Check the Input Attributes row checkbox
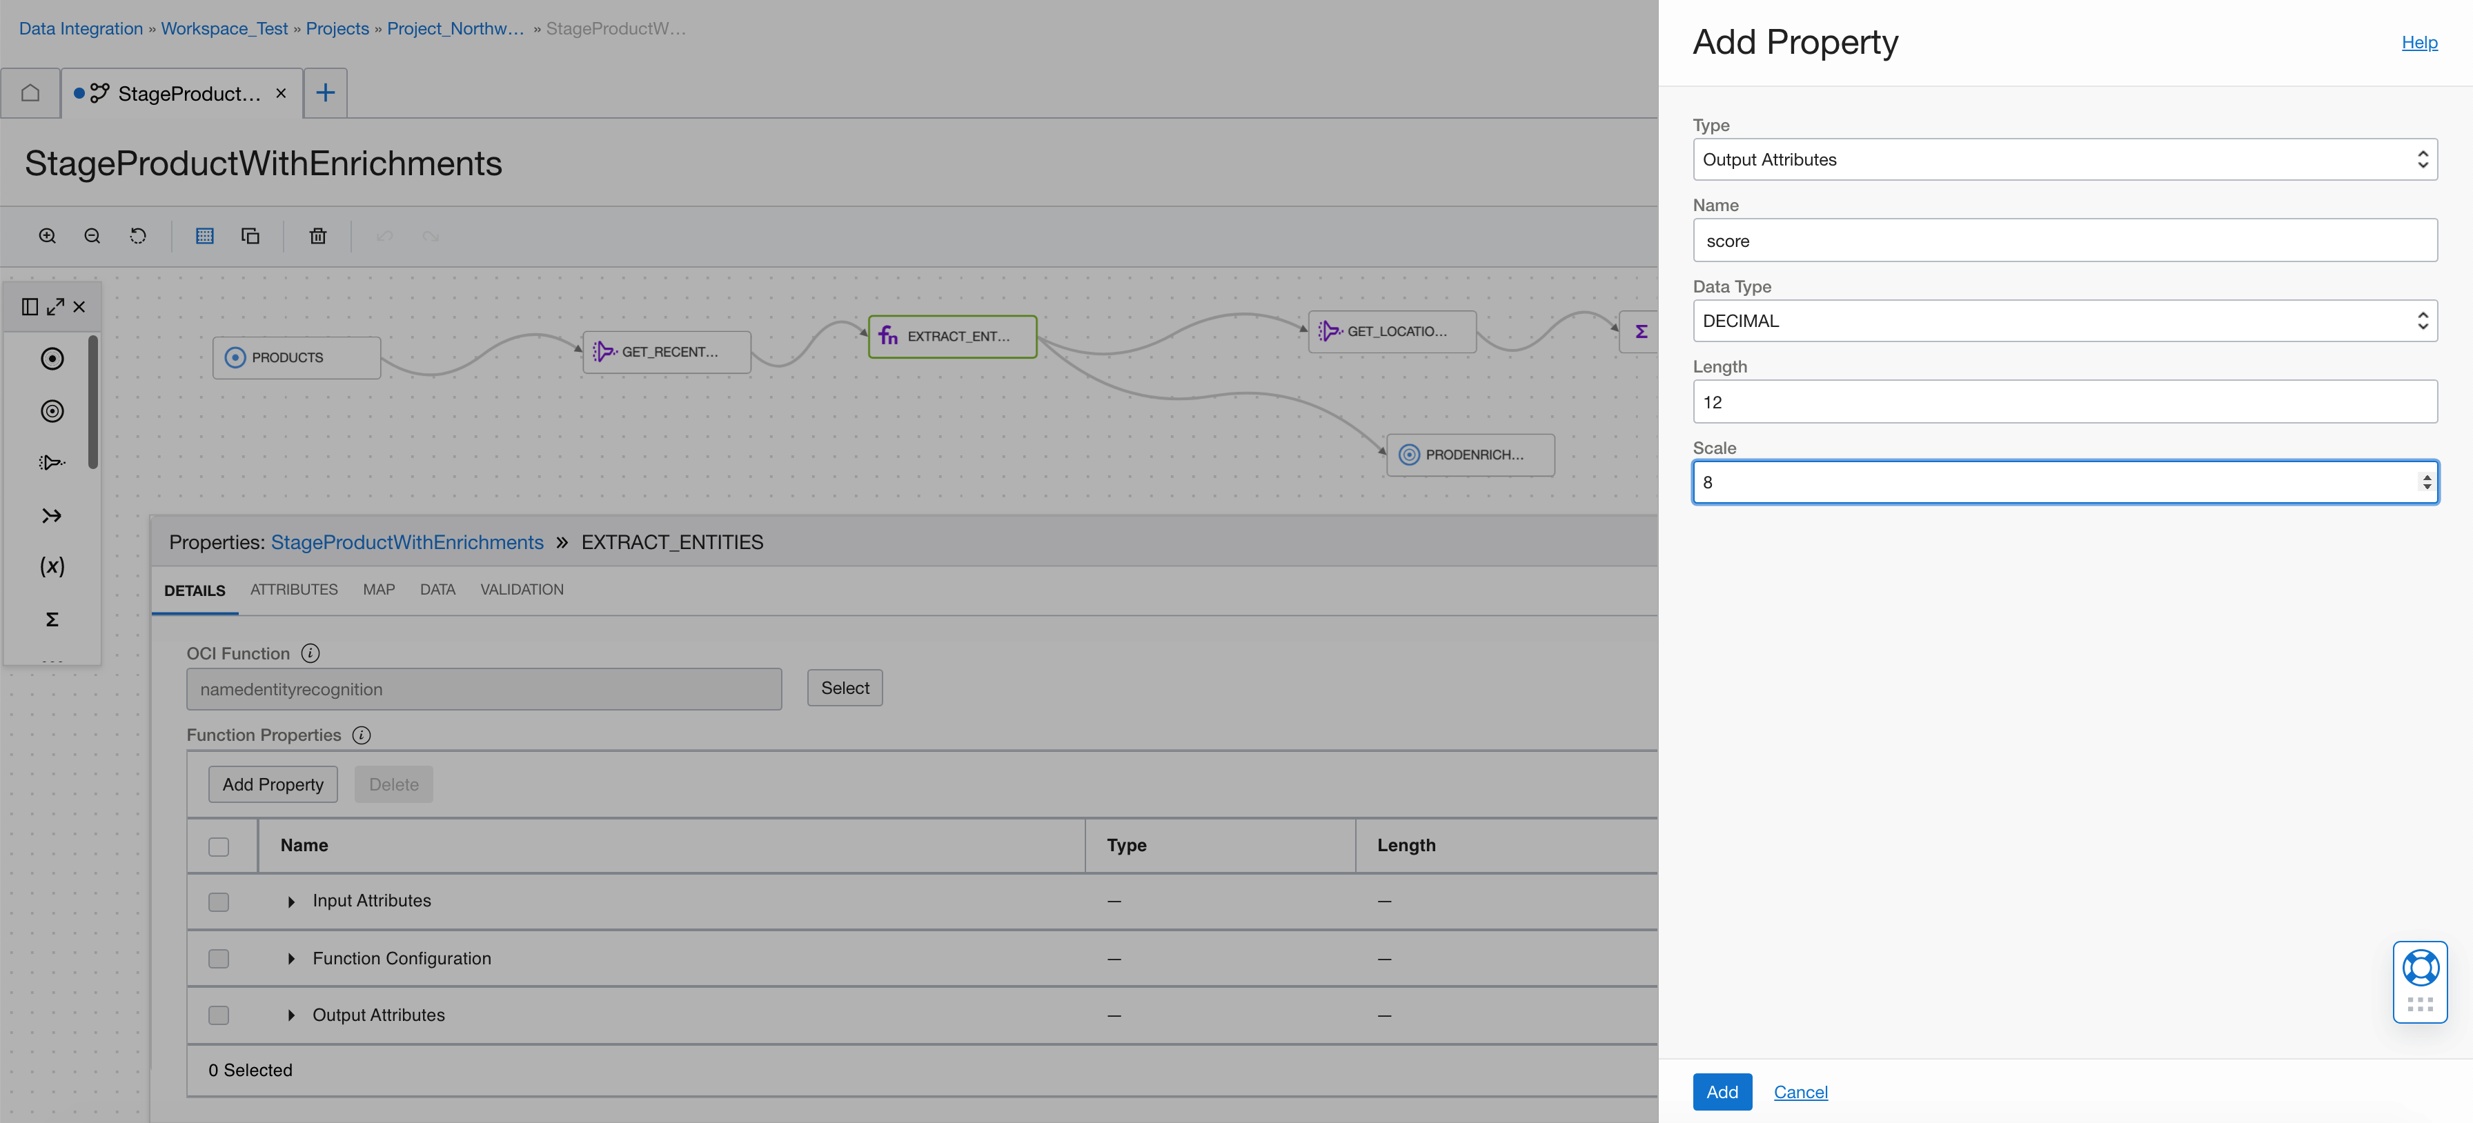Screen dimensions: 2473x1123 coord(219,902)
